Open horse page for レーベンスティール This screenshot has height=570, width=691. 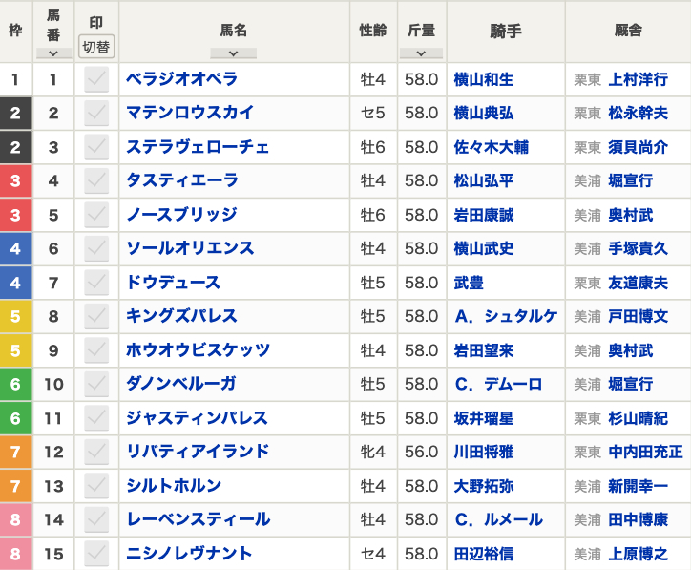pyautogui.click(x=199, y=519)
